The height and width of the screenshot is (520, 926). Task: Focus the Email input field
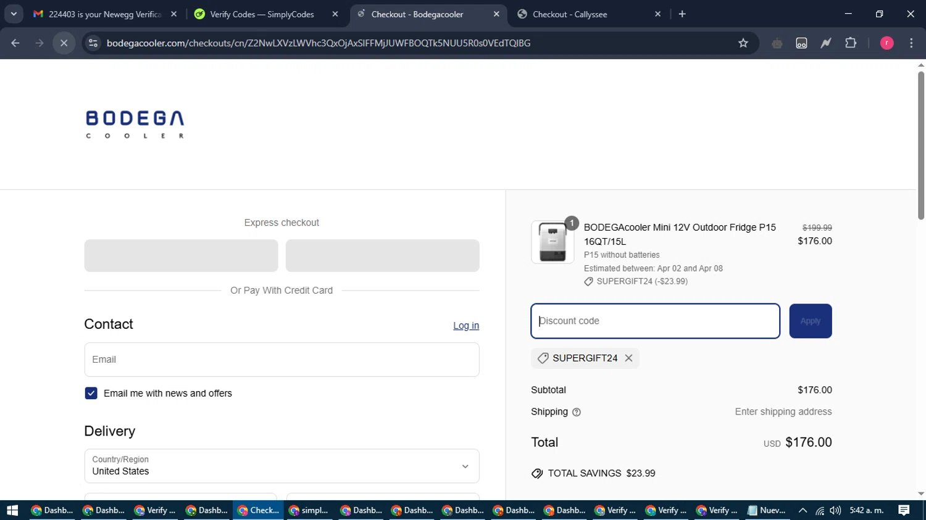[282, 360]
